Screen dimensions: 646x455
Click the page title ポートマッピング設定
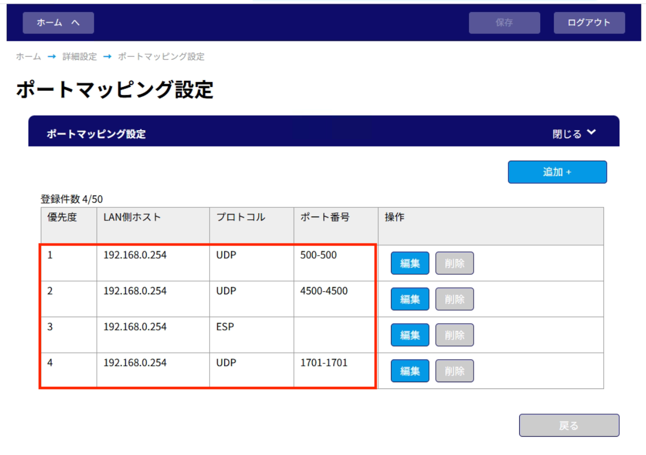click(x=115, y=90)
